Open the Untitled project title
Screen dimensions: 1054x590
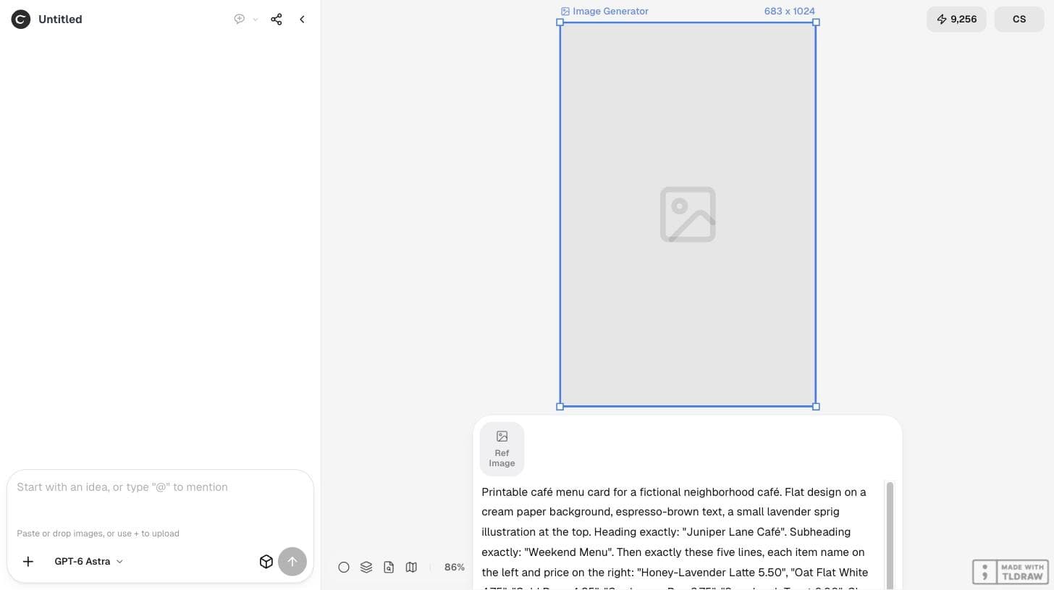60,20
